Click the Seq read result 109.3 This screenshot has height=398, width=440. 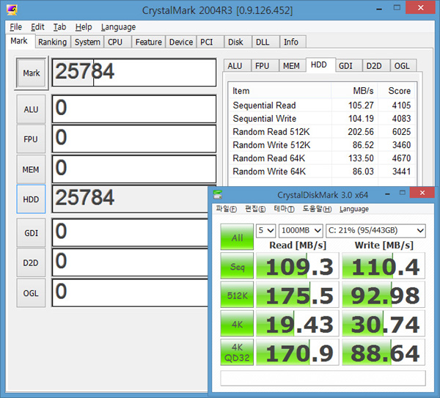298,266
